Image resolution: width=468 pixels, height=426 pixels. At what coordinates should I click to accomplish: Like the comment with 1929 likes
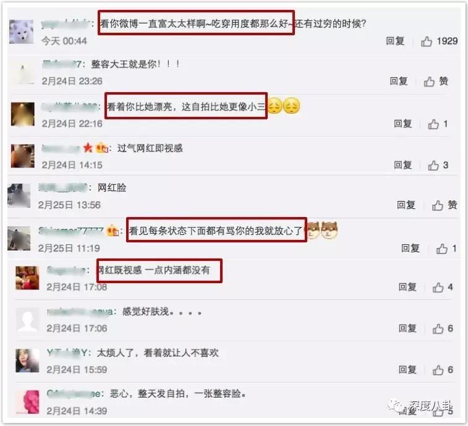[439, 41]
